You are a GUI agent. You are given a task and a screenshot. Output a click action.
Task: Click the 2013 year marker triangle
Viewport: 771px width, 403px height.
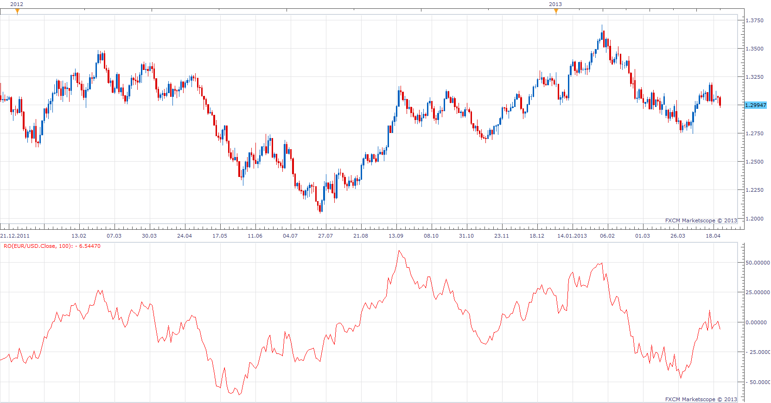tap(556, 12)
